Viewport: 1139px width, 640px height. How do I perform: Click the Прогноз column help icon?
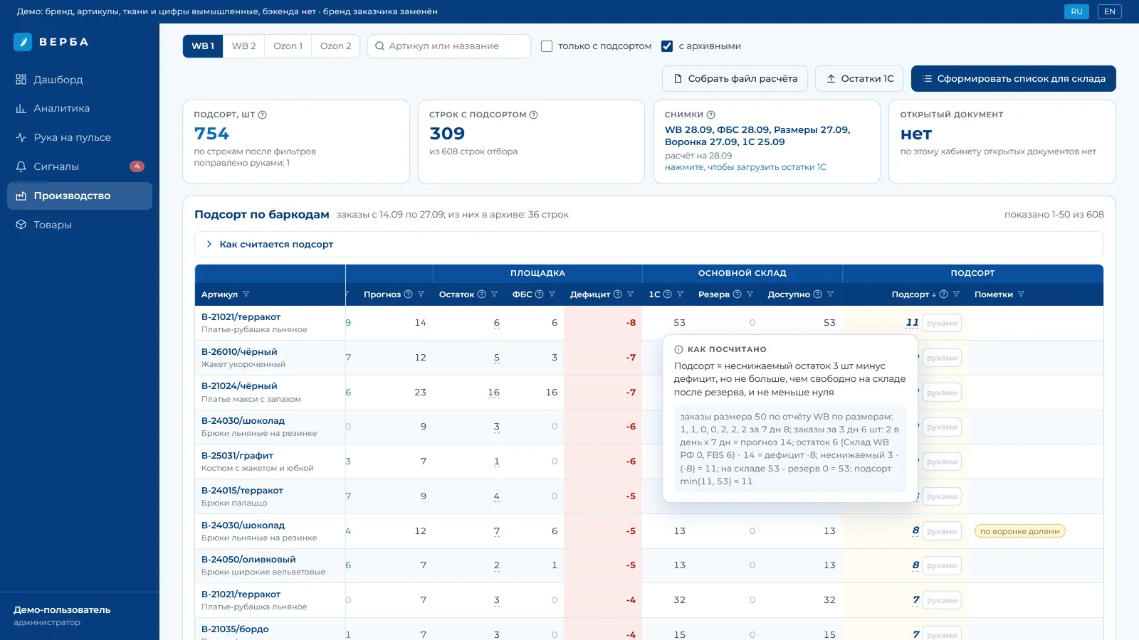click(x=408, y=294)
